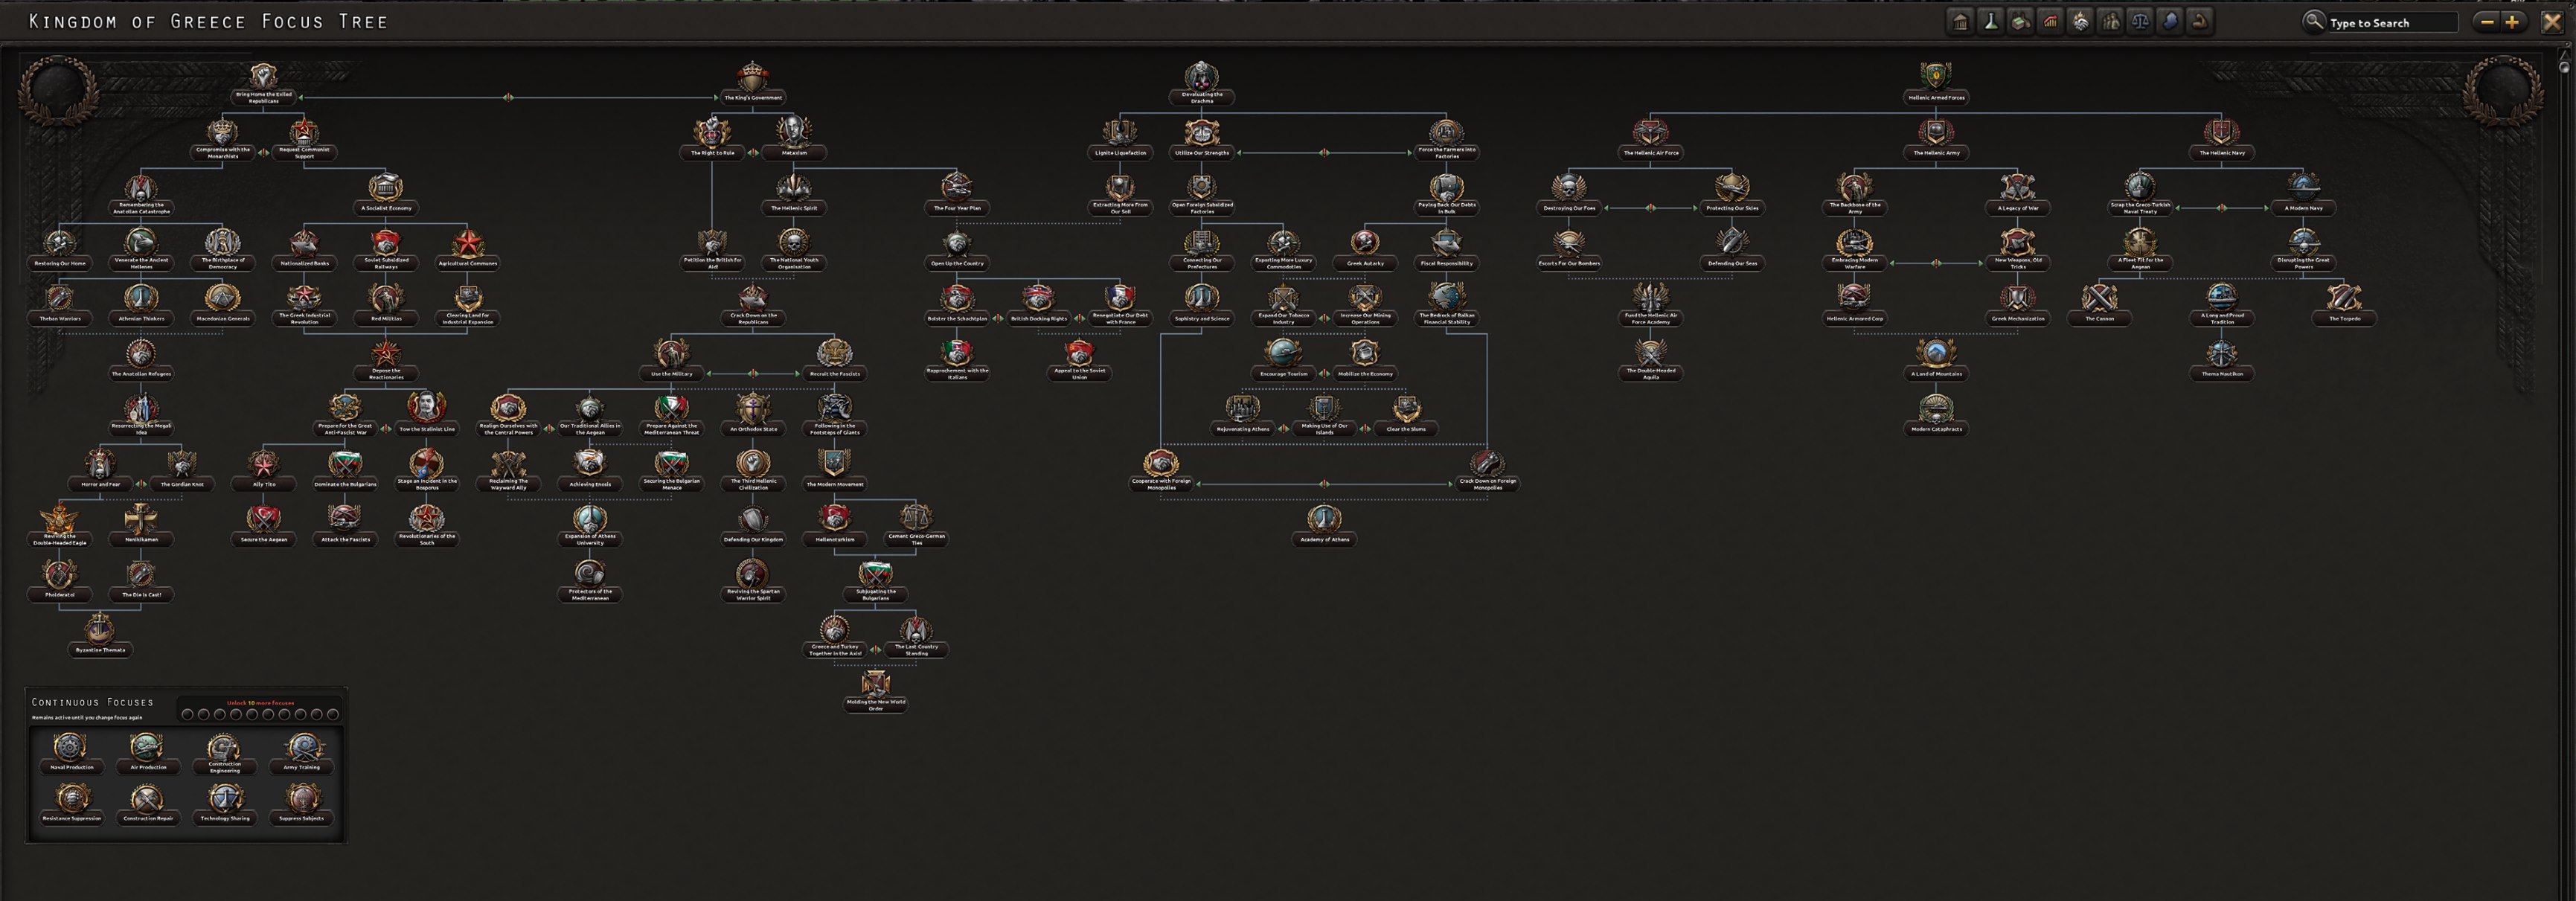The width and height of the screenshot is (2576, 901).
Task: Click the "Fiscal Responsibility" focus label
Action: [x=1446, y=264]
